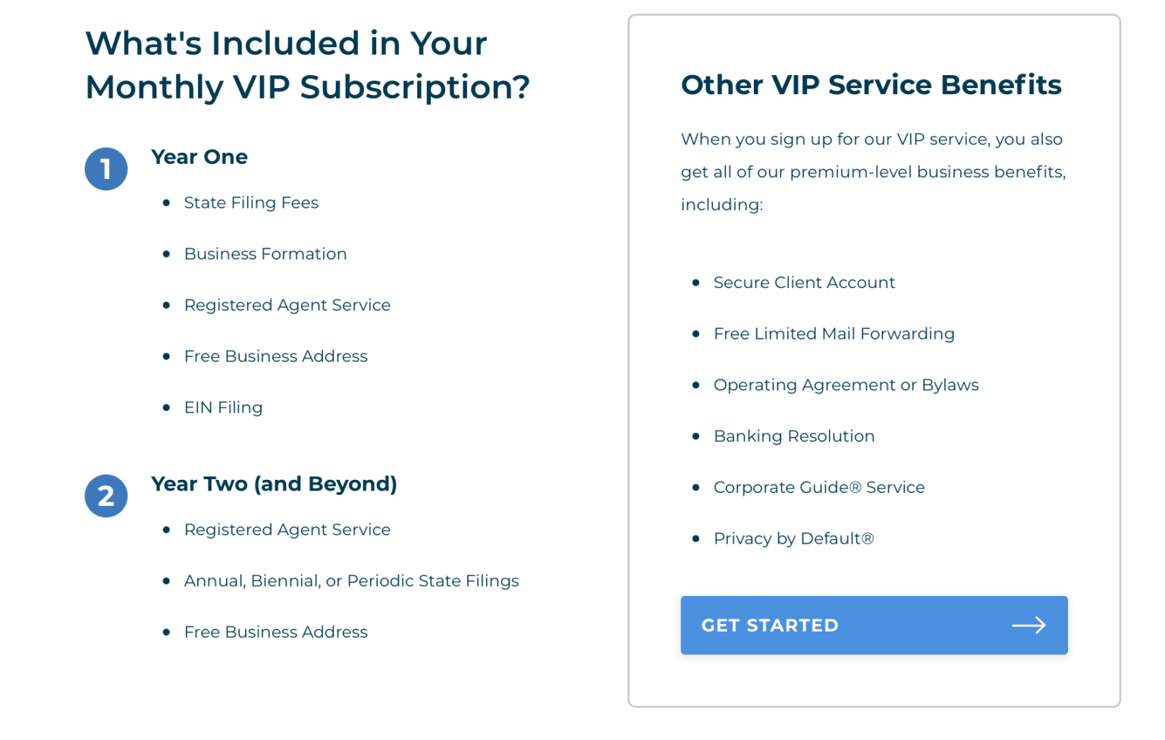Click the blue number 2 circle

point(106,496)
